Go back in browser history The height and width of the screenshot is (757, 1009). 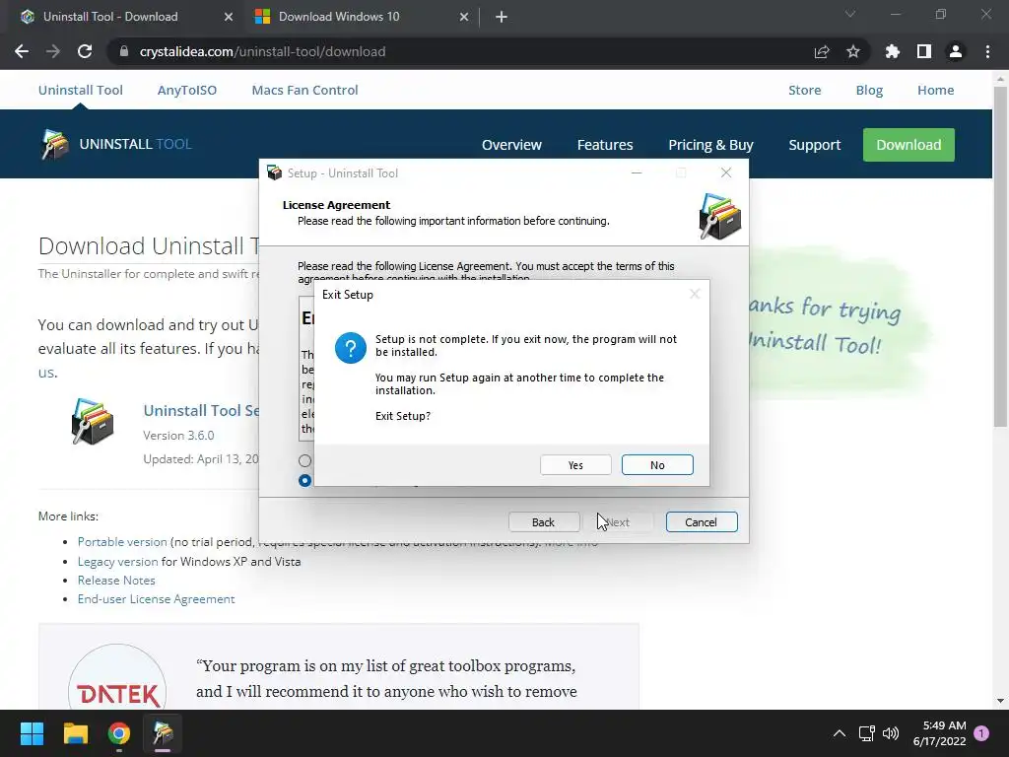(22, 51)
